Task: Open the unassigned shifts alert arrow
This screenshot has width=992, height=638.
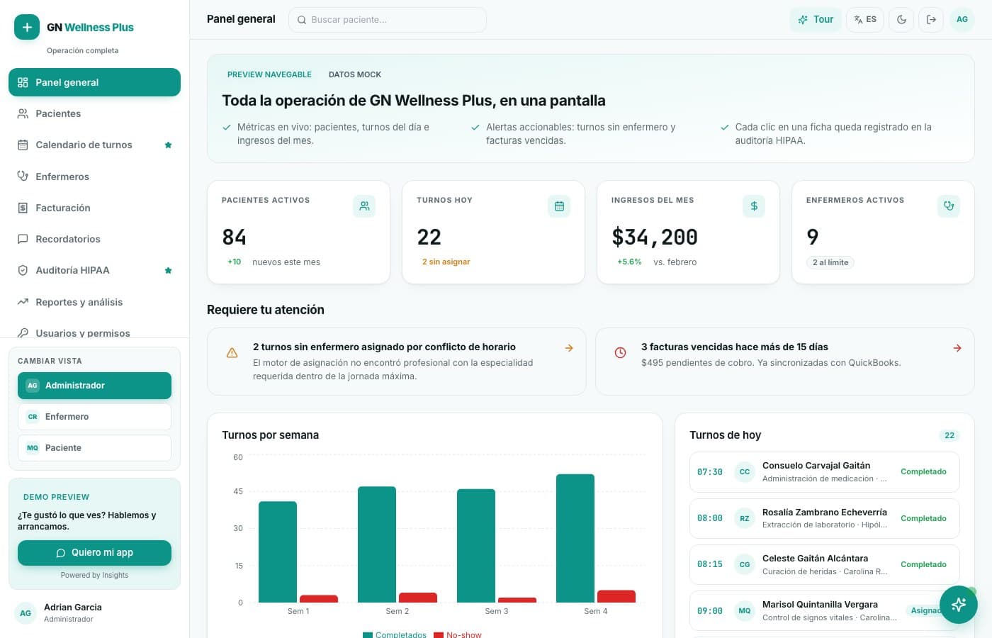Action: (569, 348)
